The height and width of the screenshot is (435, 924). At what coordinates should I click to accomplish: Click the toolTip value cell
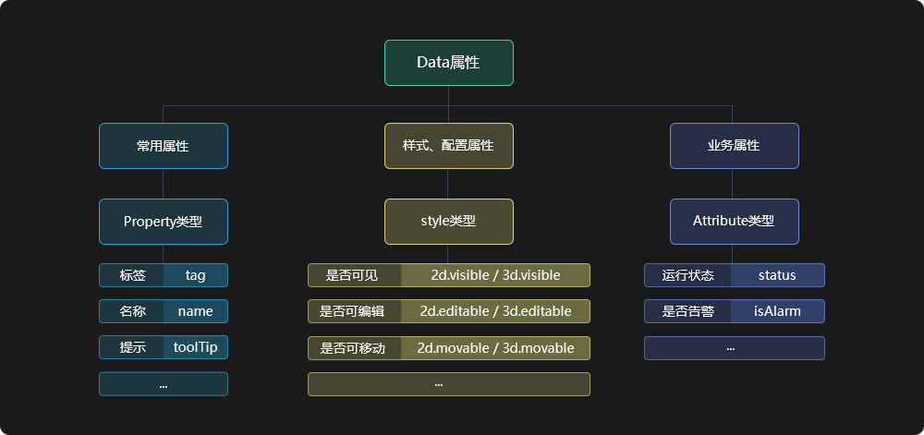point(196,347)
